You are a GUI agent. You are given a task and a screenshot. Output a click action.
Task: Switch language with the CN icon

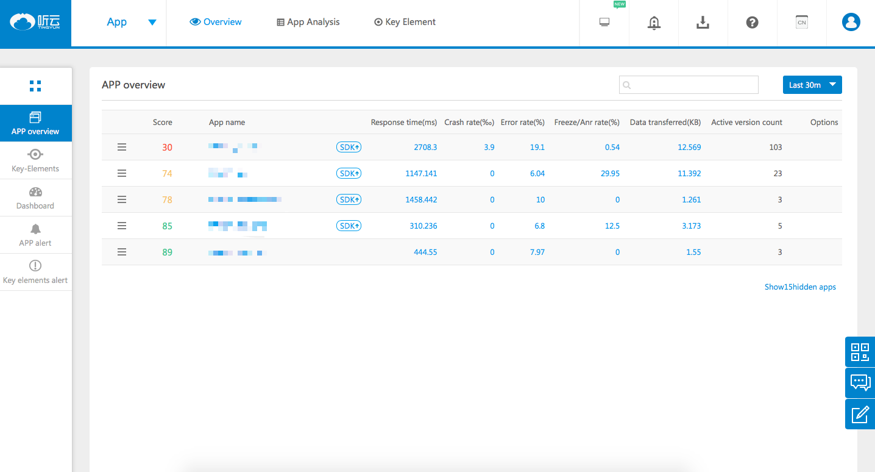[801, 23]
